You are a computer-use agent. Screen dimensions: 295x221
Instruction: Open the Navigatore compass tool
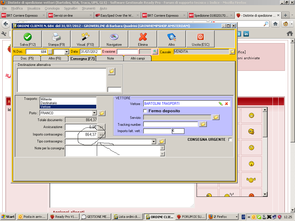click(114, 39)
